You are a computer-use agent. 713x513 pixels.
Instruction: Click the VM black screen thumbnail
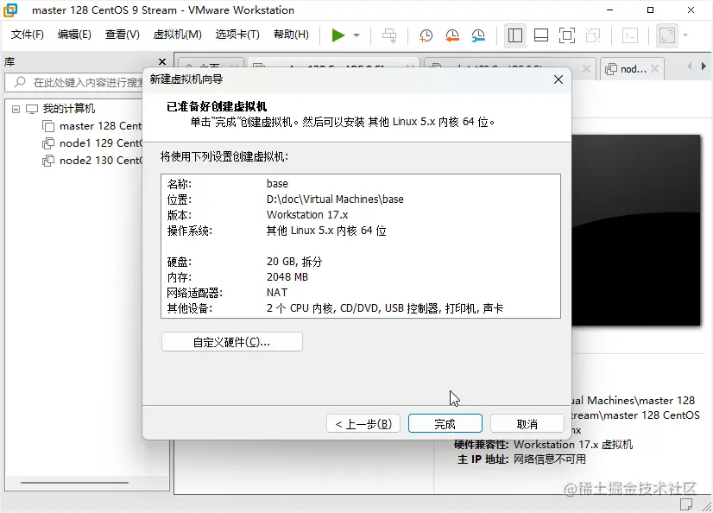635,230
